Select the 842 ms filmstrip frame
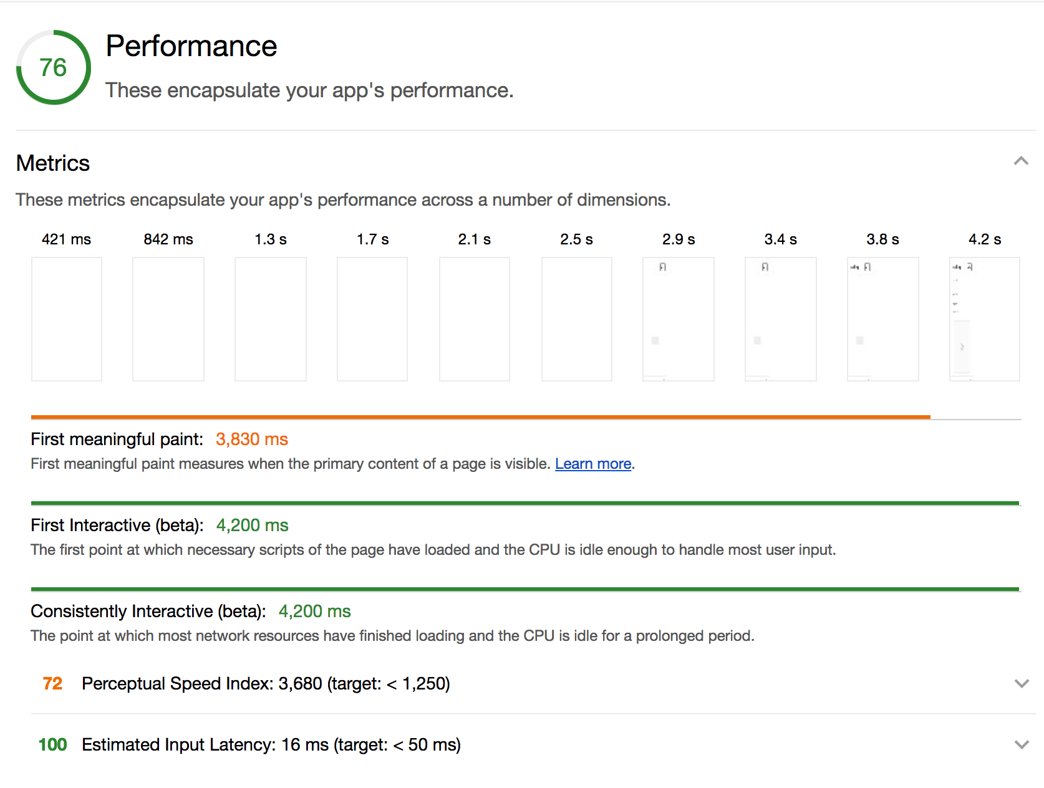This screenshot has width=1044, height=788. tap(168, 319)
